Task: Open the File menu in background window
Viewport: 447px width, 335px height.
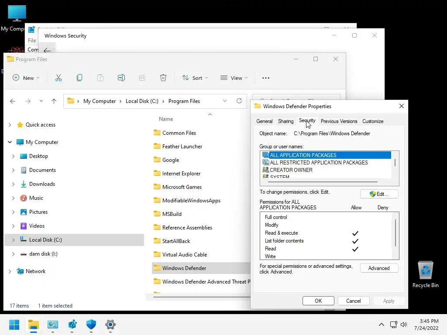Action: (32, 41)
